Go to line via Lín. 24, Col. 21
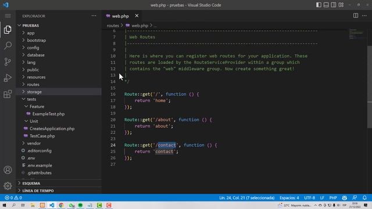The height and width of the screenshot is (209, 372). [246, 197]
